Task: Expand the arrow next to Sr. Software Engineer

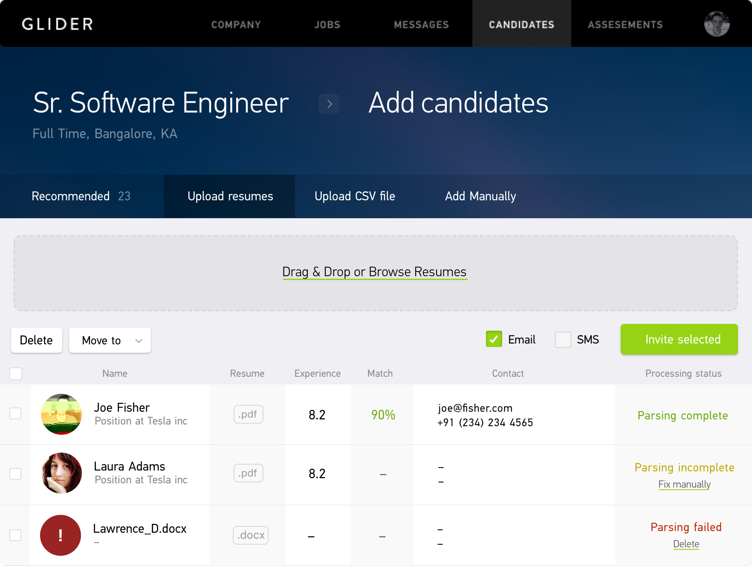Action: click(x=329, y=104)
